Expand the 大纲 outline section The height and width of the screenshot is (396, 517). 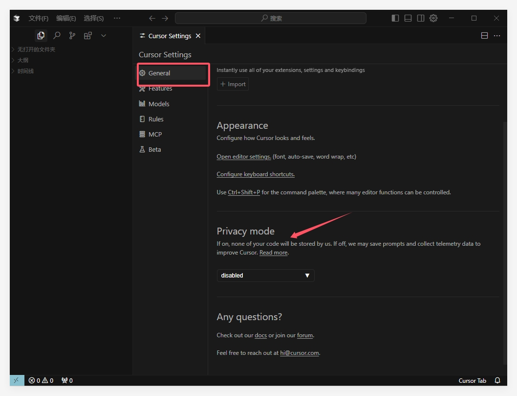[x=23, y=60]
